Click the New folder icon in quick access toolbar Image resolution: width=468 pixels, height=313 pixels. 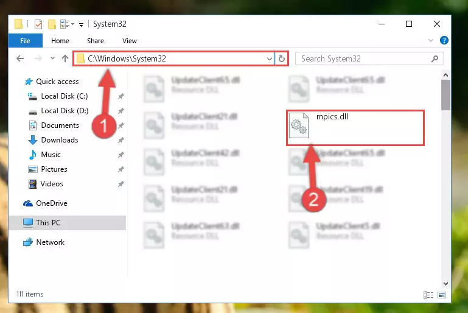(52, 24)
